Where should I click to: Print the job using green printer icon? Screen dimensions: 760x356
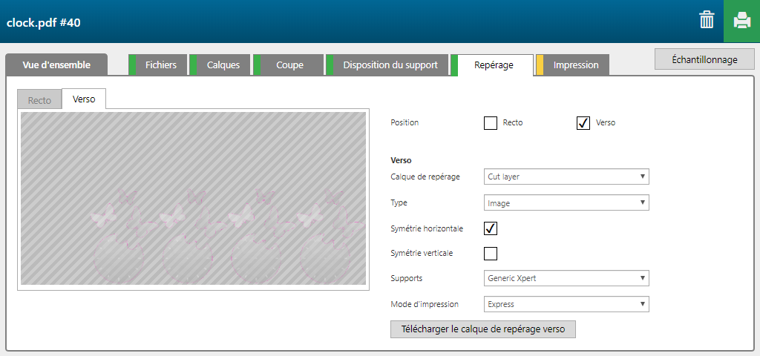pyautogui.click(x=741, y=22)
